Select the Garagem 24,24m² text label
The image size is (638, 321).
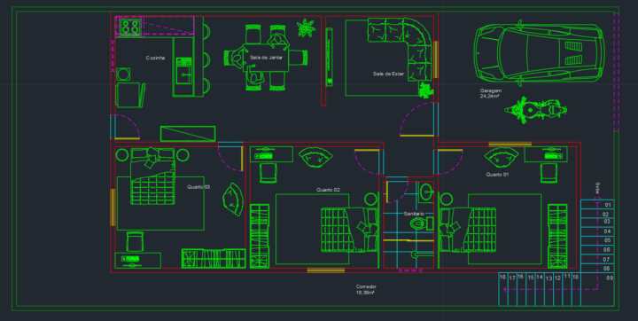[x=490, y=94]
